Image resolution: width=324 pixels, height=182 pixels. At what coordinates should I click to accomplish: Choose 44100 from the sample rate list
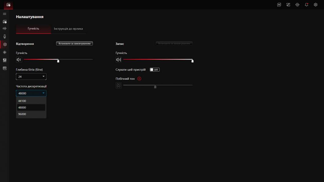pos(31,101)
